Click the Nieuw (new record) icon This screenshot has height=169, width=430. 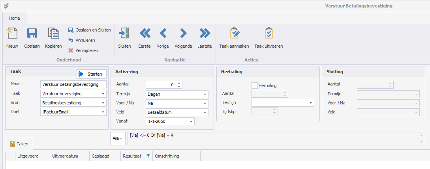(12, 33)
